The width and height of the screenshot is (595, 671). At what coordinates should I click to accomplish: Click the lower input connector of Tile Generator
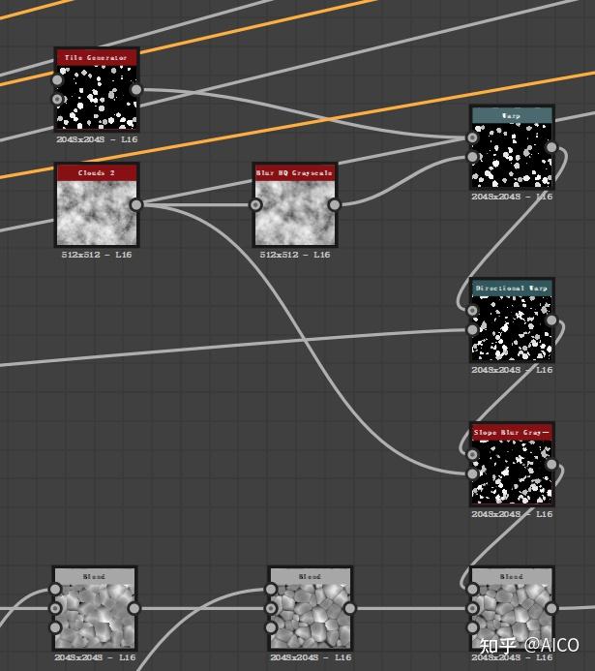tap(57, 100)
